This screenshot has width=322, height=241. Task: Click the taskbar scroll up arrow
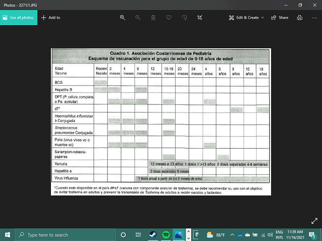tap(188, 232)
